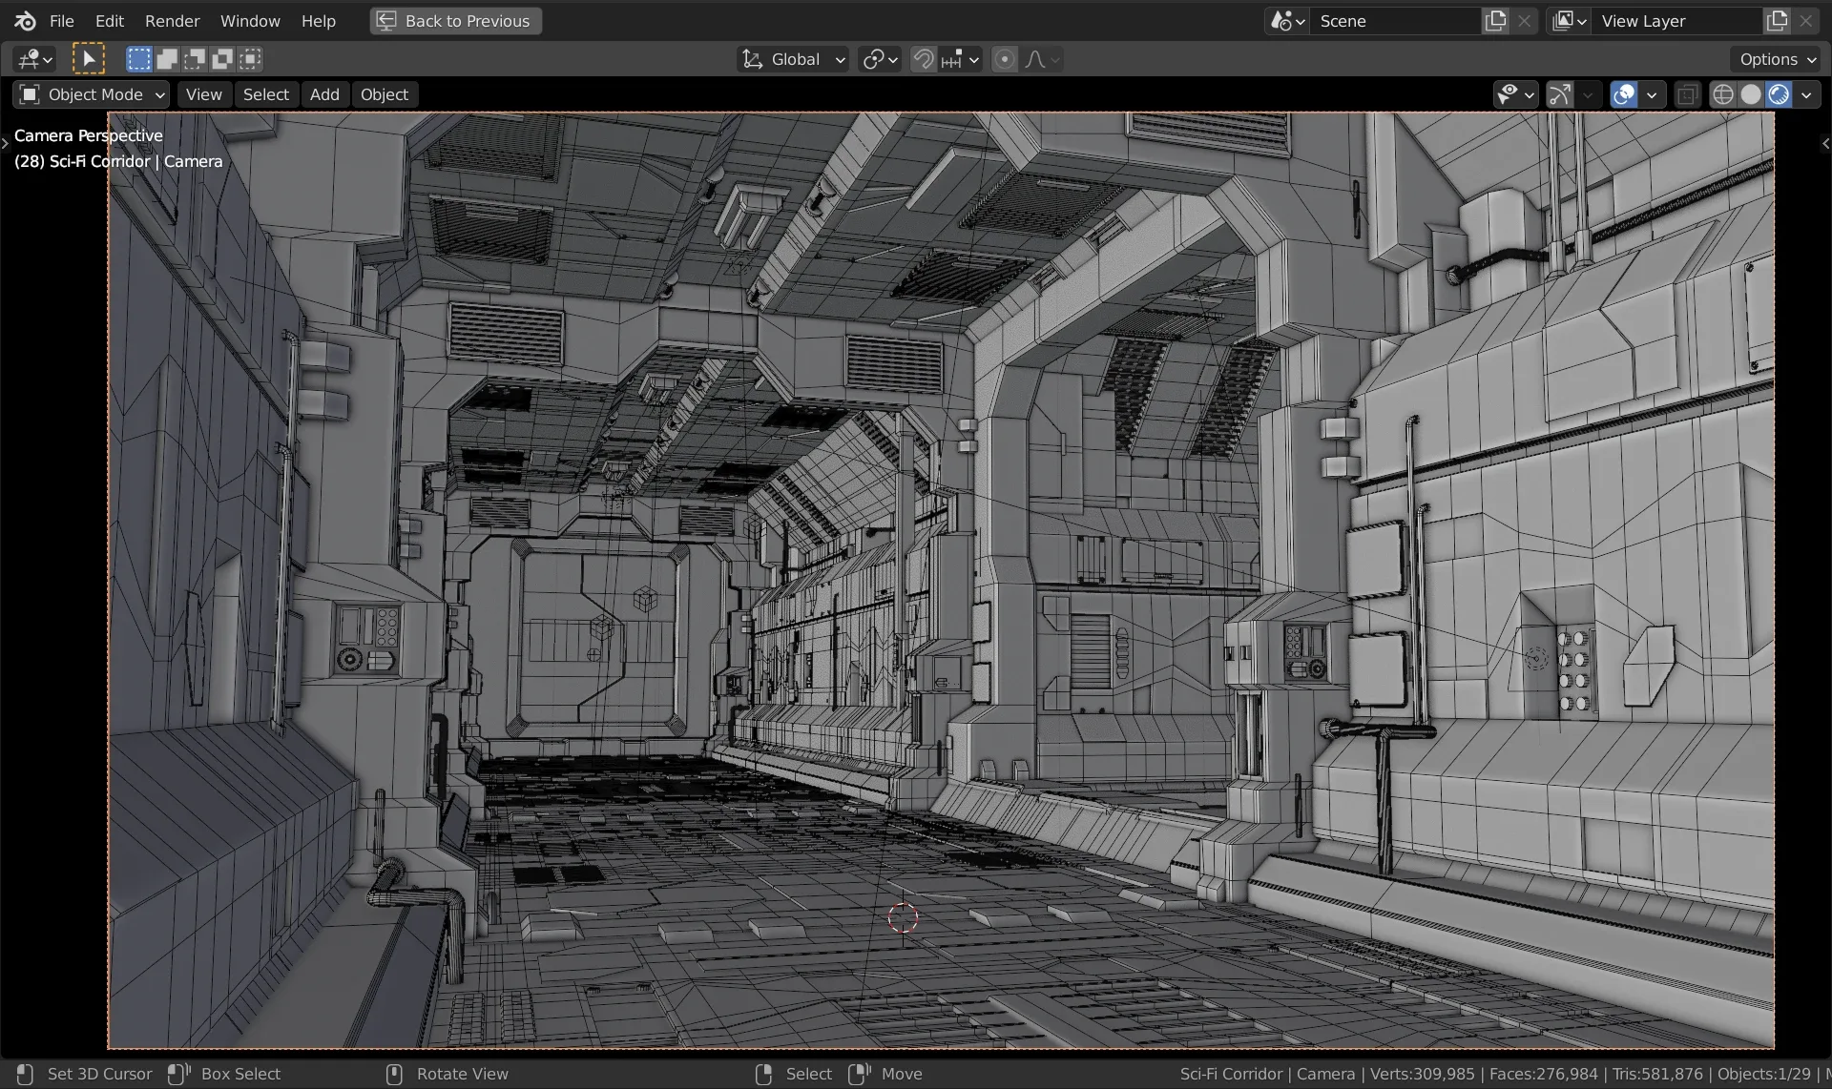The height and width of the screenshot is (1089, 1832).
Task: Toggle X-Ray viewport mode
Action: [x=1687, y=93]
